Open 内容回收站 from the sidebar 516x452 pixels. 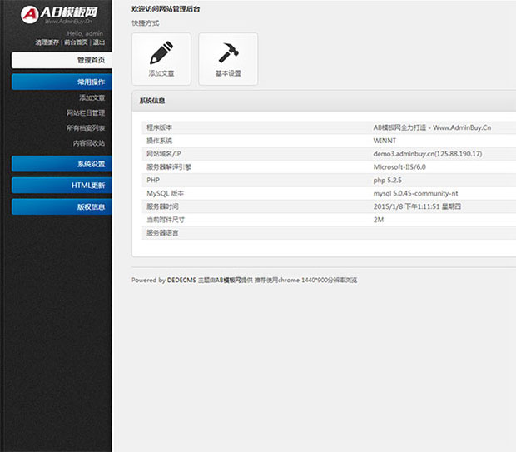click(89, 143)
